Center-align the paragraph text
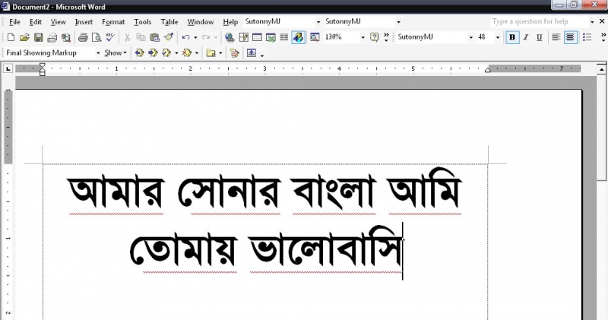The image size is (608, 320). pos(569,37)
